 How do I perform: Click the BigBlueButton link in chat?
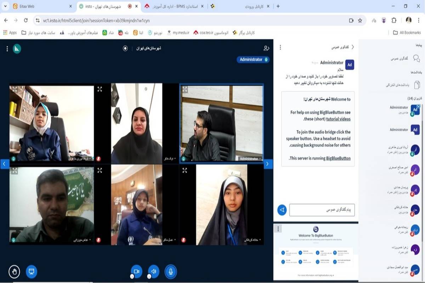338,158
